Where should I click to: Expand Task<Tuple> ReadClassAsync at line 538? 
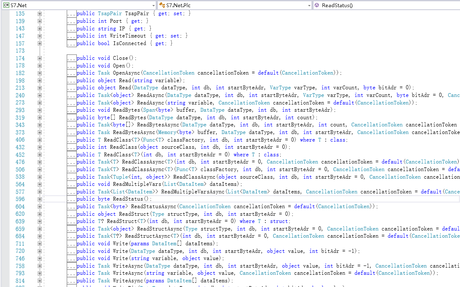coord(40,177)
